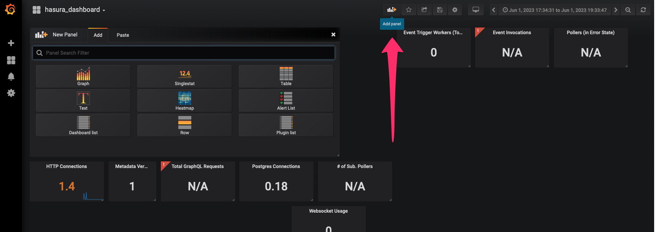Close the New Panel editor
Image resolution: width=656 pixels, height=232 pixels.
click(333, 35)
